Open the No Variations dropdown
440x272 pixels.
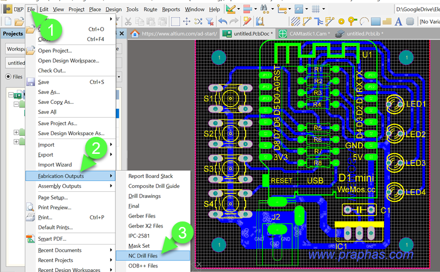coord(430,21)
